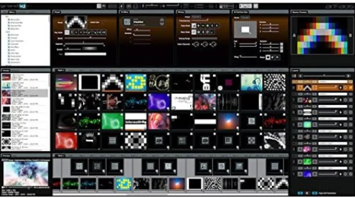Click the white button below Layers
This screenshot has width=355, height=198.
[x=307, y=193]
